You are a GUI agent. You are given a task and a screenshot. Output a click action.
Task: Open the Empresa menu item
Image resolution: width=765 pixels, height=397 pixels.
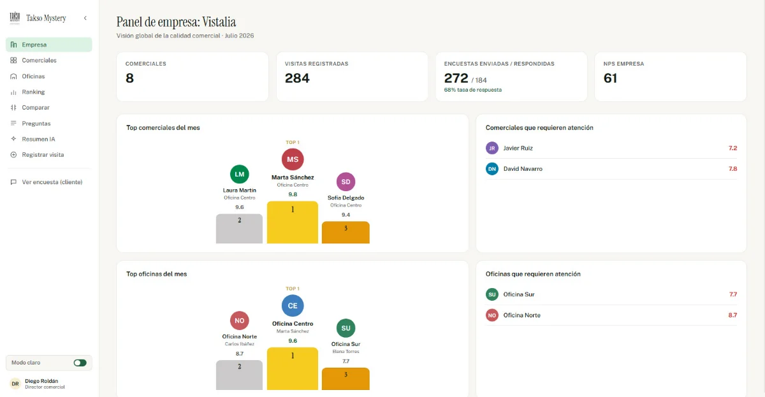click(49, 45)
